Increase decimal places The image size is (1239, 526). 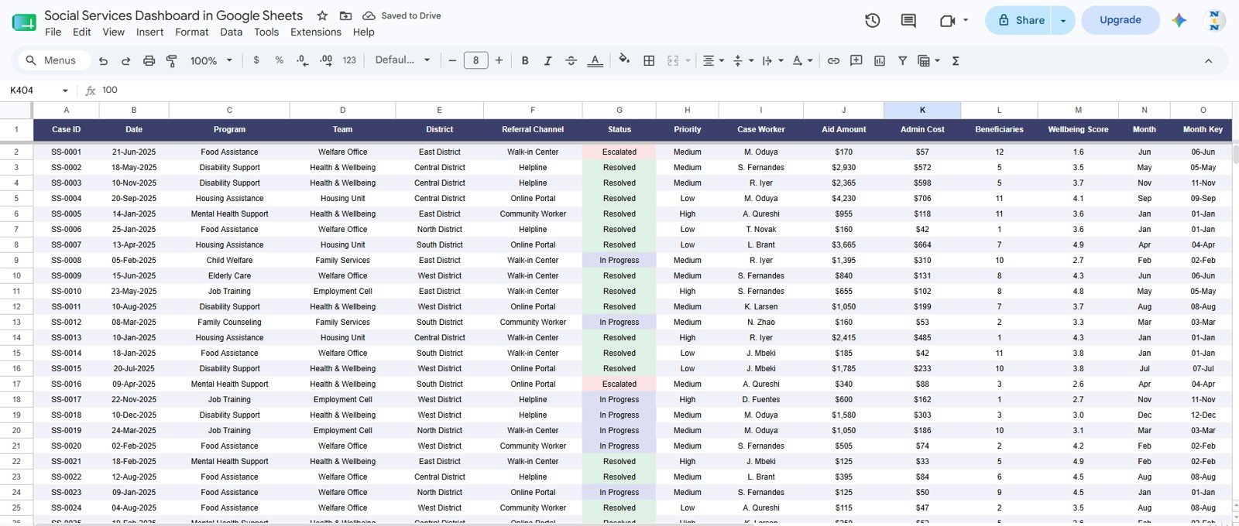click(326, 60)
